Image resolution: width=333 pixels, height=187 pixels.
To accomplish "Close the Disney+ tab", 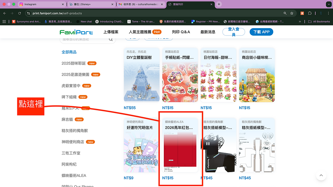I will tap(112, 4).
